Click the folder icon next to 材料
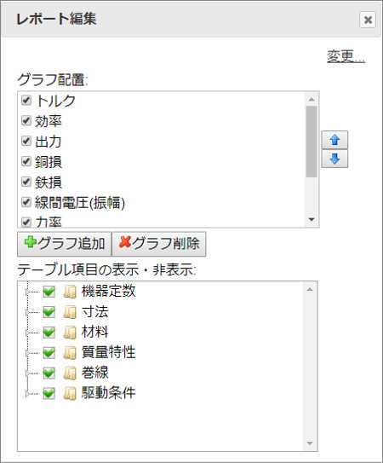The height and width of the screenshot is (463, 383). pyautogui.click(x=70, y=333)
